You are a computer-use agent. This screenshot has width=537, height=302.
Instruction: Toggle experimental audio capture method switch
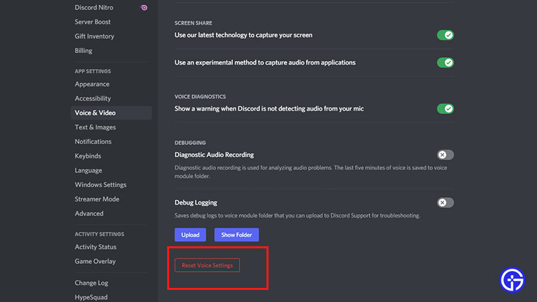pyautogui.click(x=445, y=62)
